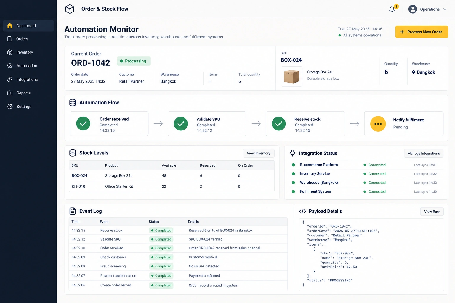The image size is (455, 303).
Task: Click the Event Log document icon
Action: click(73, 211)
